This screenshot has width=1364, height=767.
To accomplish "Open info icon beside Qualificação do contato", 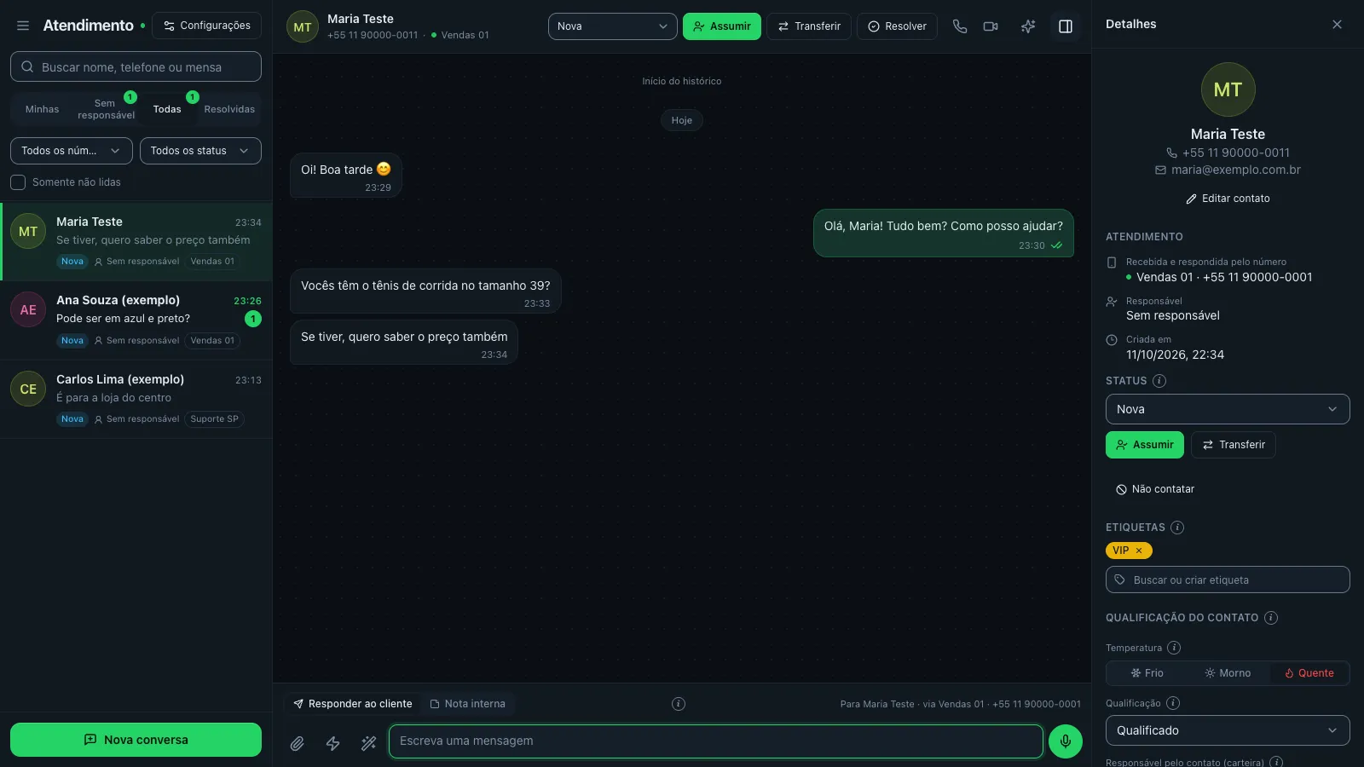I will [x=1271, y=618].
